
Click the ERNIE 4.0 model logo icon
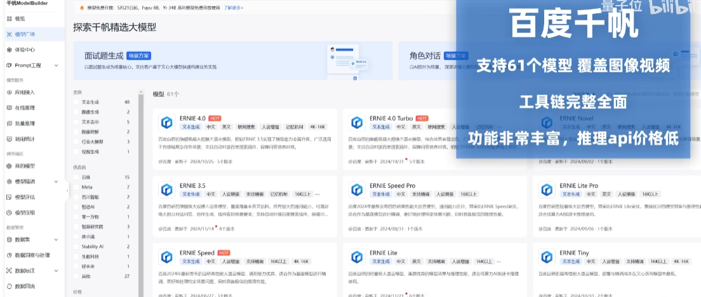(167, 122)
